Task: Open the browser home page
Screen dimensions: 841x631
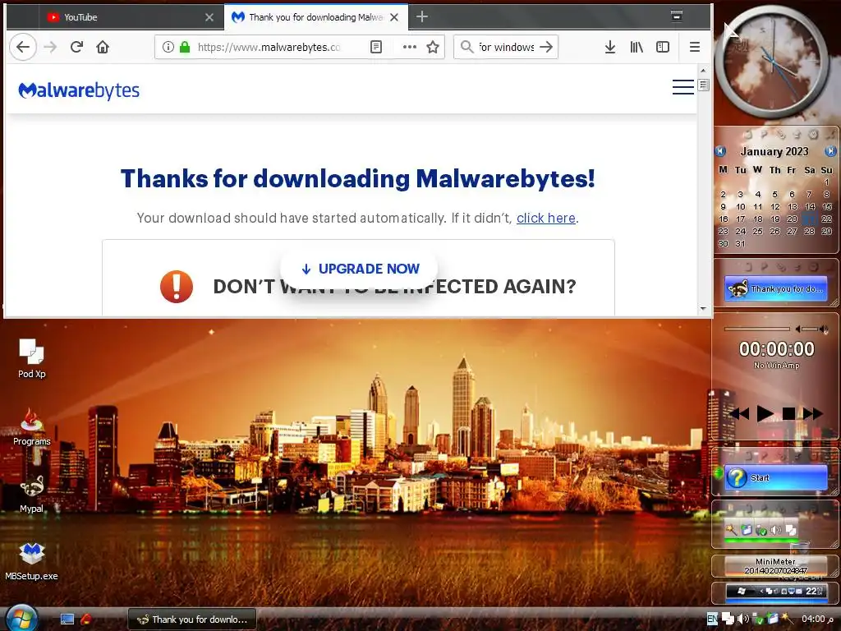Action: coord(103,47)
